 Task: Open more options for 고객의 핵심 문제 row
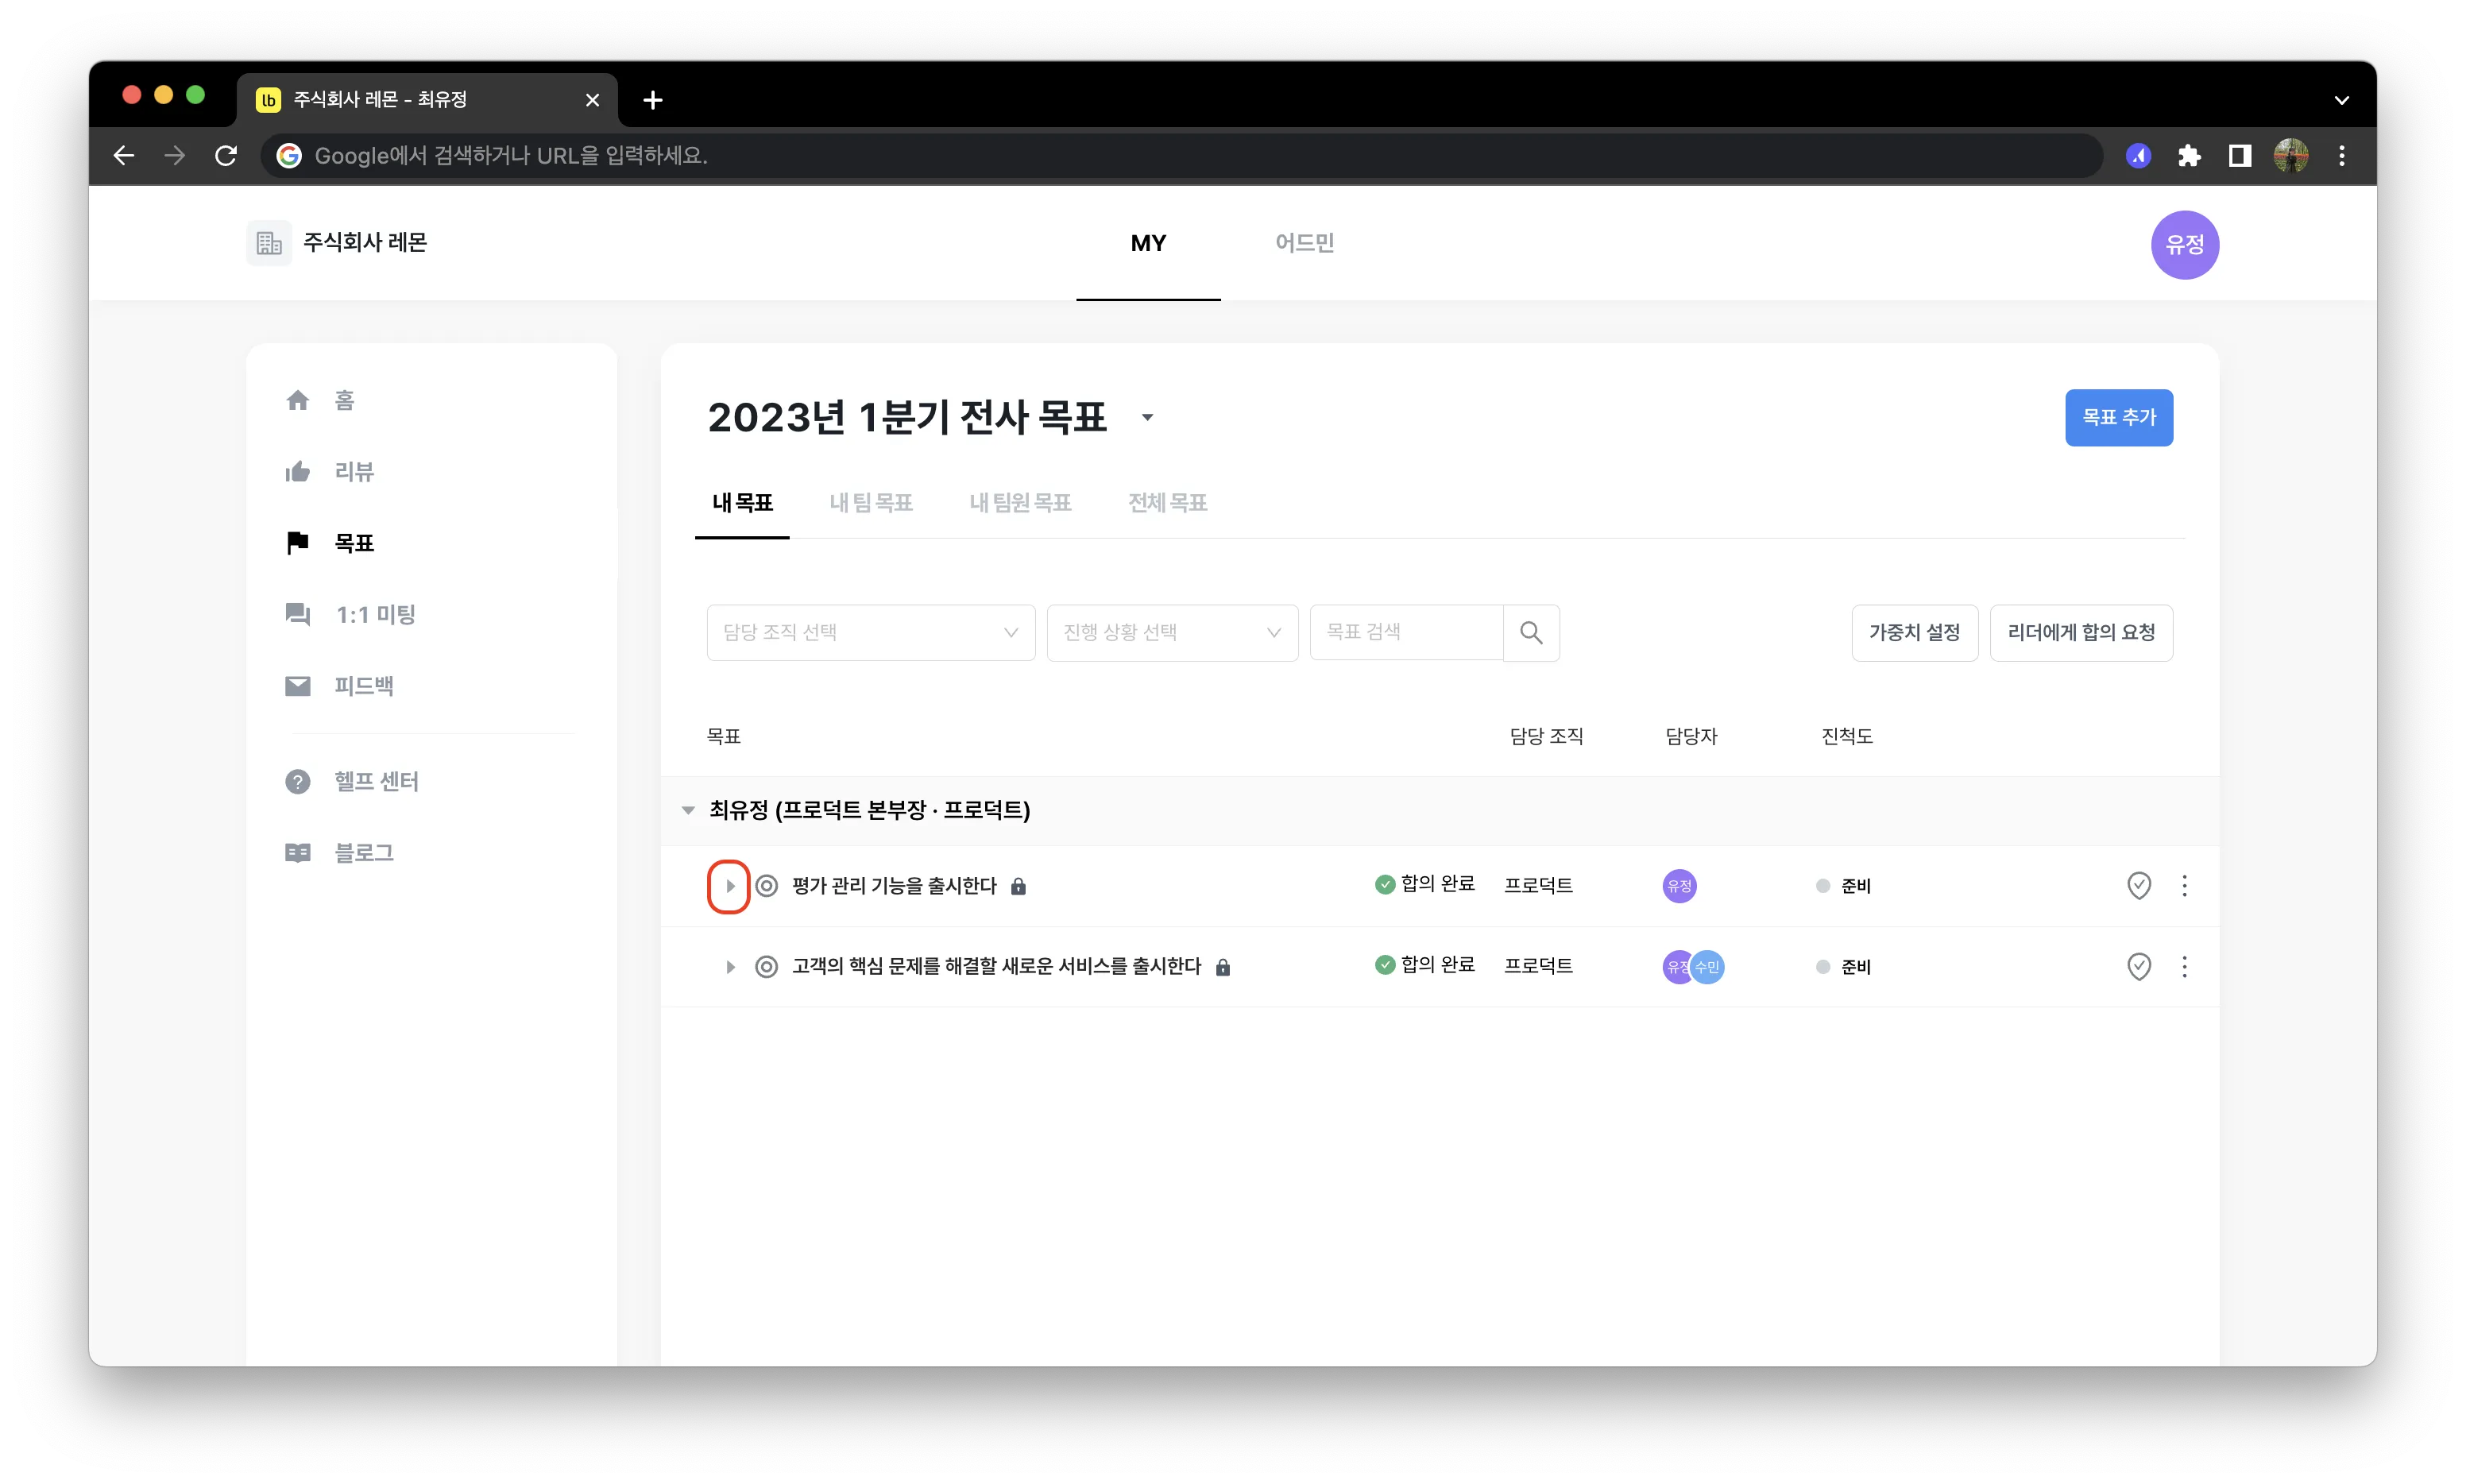pos(2184,966)
